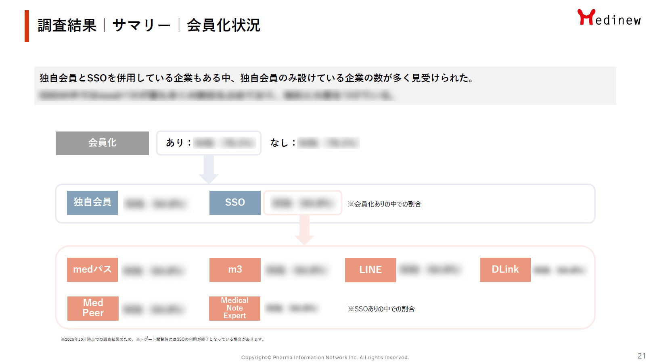
Task: Click the page number 21
Action: click(641, 356)
